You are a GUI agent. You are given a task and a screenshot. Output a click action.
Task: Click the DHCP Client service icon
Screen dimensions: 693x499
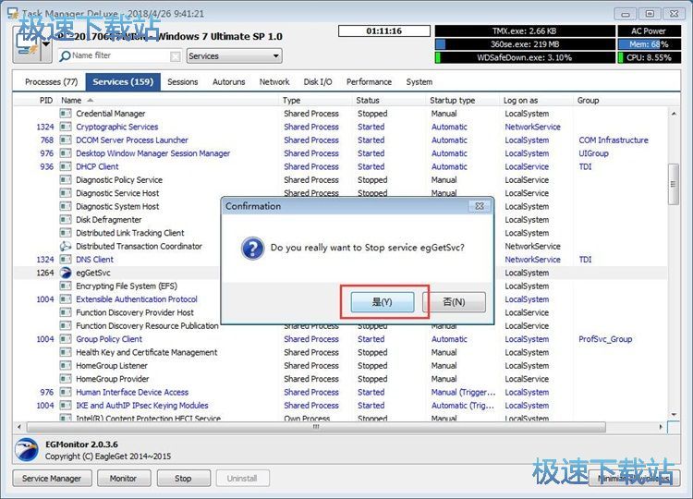pyautogui.click(x=66, y=167)
